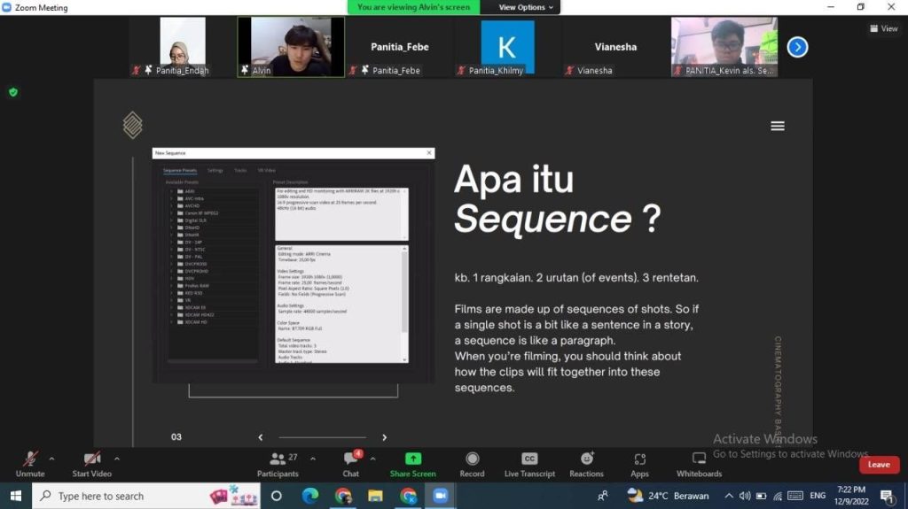Expand the ARRI preset folder

point(171,191)
